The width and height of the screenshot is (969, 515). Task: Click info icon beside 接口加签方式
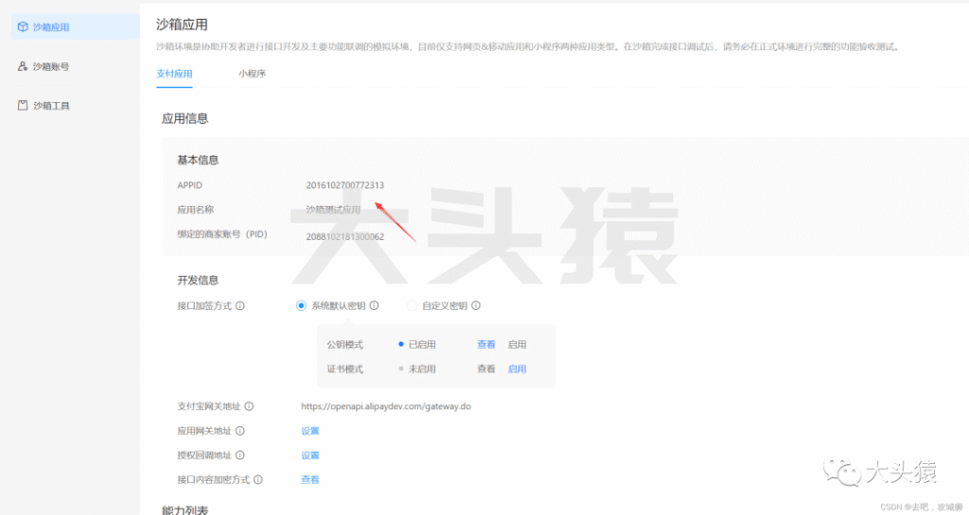240,305
